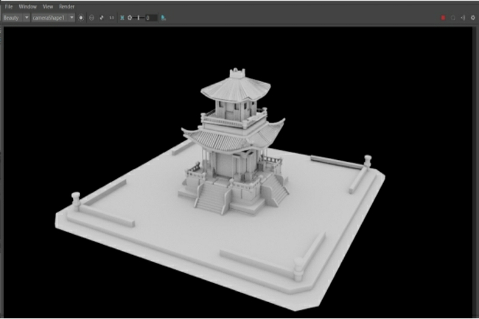The width and height of the screenshot is (479, 319).
Task: Click the crop region icon
Action: [x=101, y=18]
